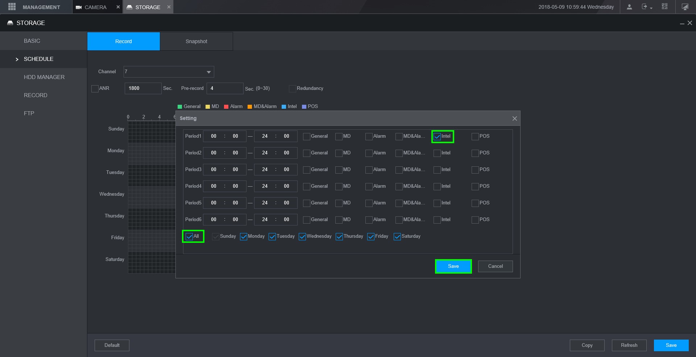Open HDD MANAGER in the sidebar

click(x=44, y=77)
